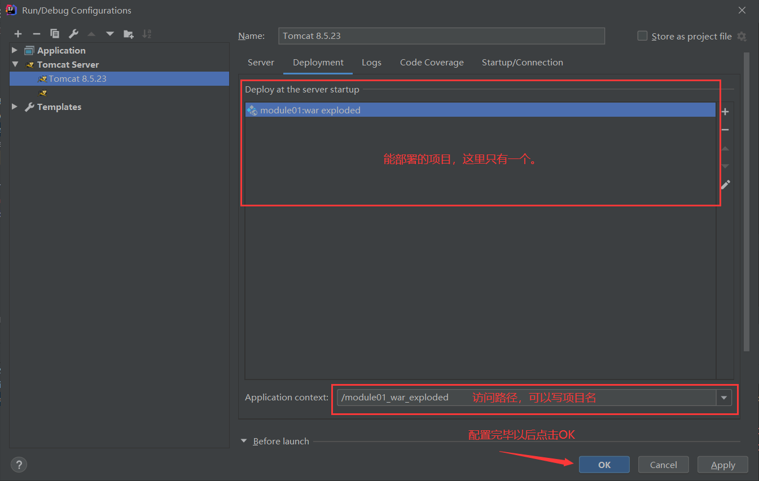Sort configurations alphabetically

click(147, 34)
